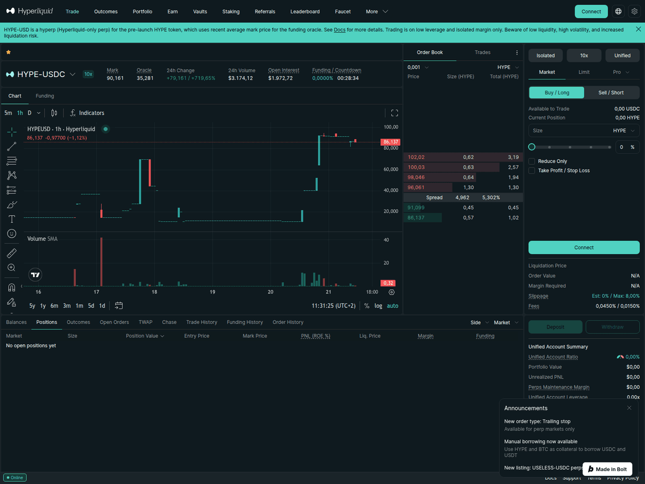645x484 pixels.
Task: Open the chart timeframe dropdown arrow
Action: click(39, 113)
